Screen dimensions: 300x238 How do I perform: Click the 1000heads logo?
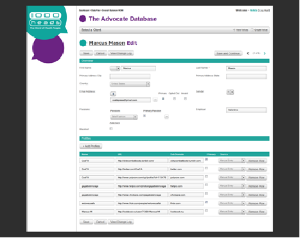46,21
